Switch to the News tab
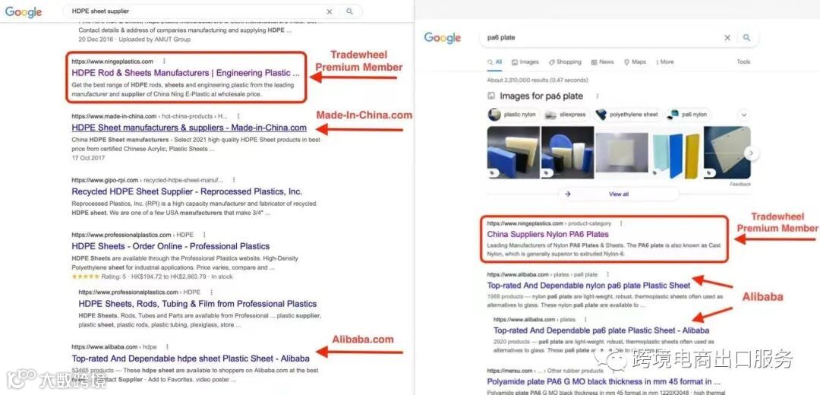820x395 pixels. coord(602,62)
